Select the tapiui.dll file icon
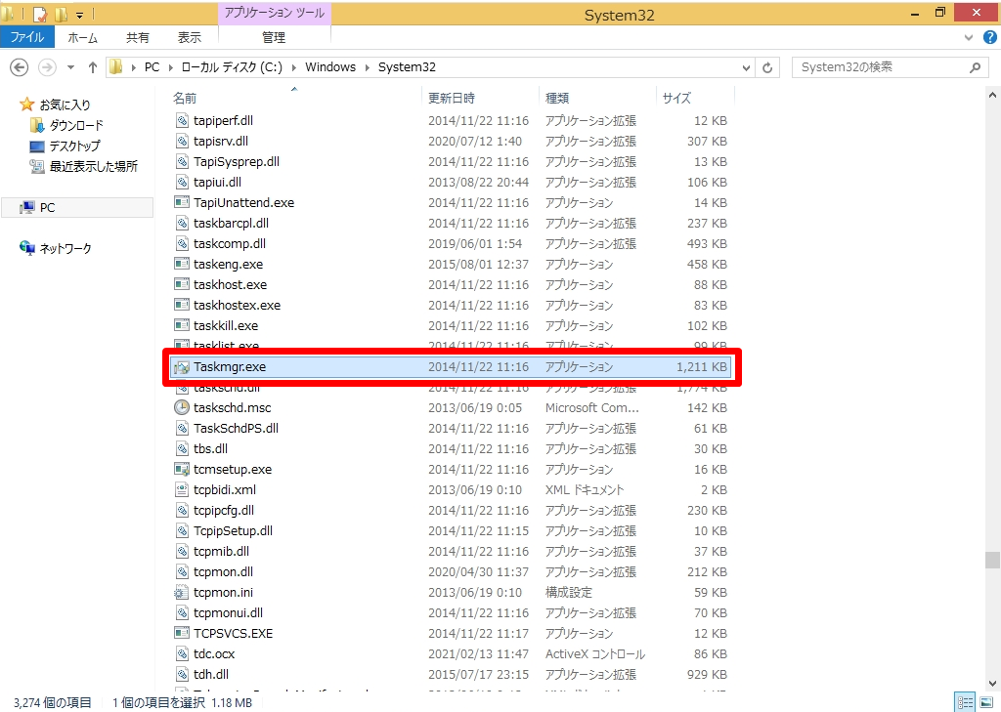Image resolution: width=1001 pixels, height=712 pixels. [x=182, y=182]
